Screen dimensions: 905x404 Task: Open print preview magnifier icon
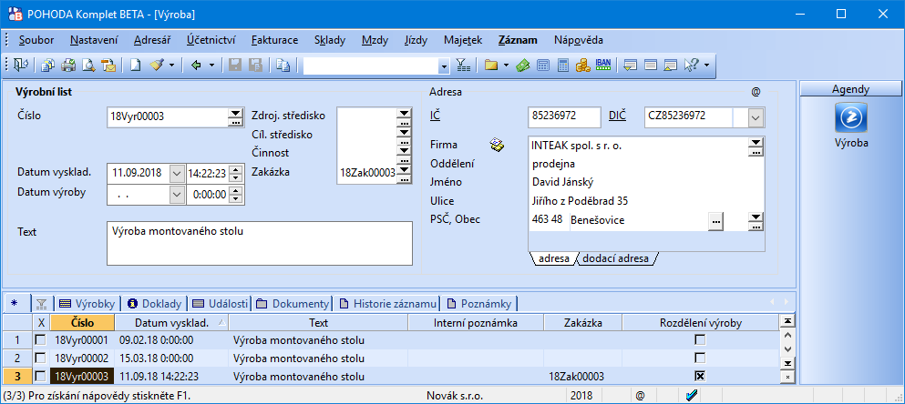(88, 66)
